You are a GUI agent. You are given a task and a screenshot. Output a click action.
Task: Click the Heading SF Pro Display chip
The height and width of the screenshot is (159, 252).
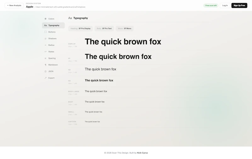coord(80,28)
